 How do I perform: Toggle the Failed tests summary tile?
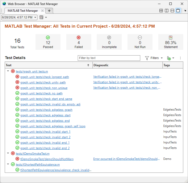pos(78,42)
